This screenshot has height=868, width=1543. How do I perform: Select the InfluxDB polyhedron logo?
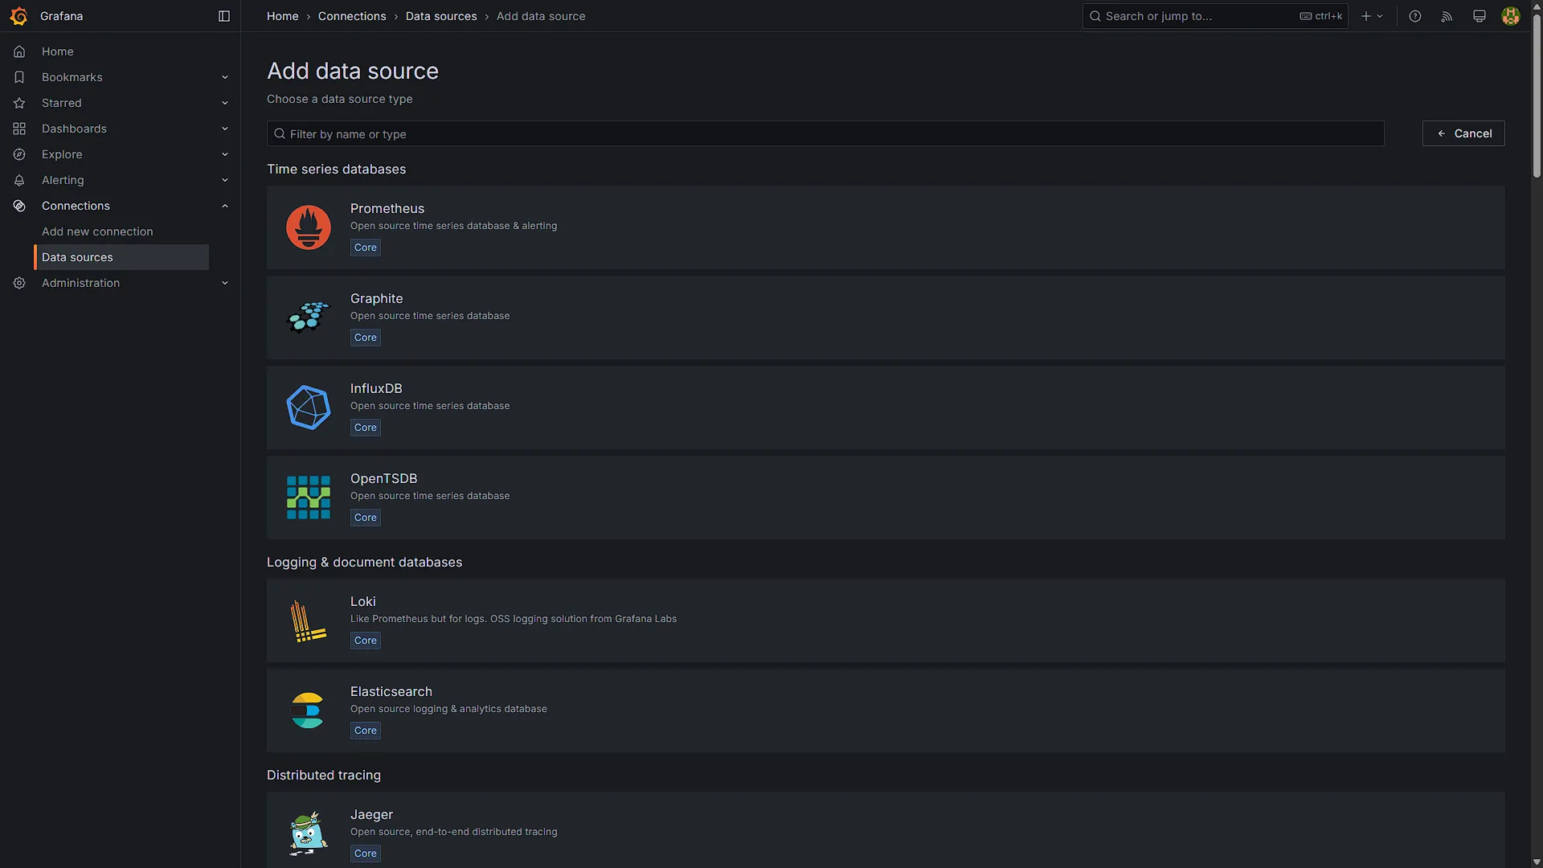click(309, 407)
